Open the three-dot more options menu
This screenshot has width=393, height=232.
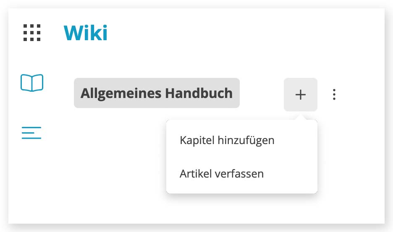pos(334,95)
